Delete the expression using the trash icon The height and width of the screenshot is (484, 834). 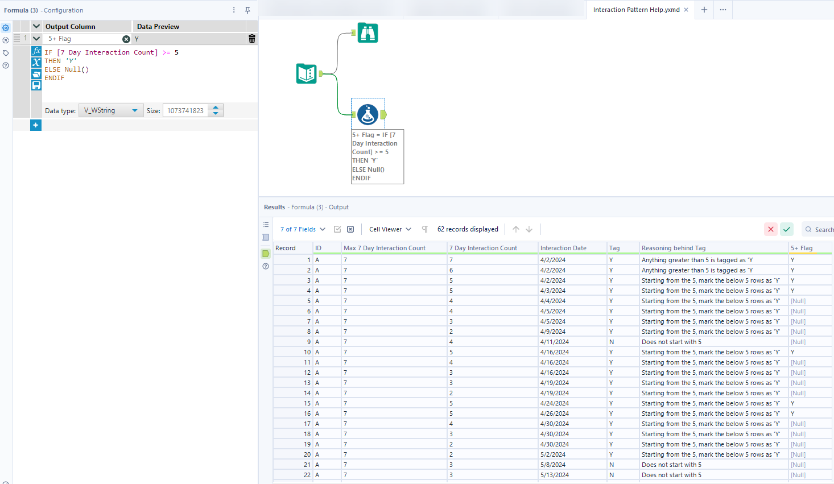pyautogui.click(x=252, y=39)
